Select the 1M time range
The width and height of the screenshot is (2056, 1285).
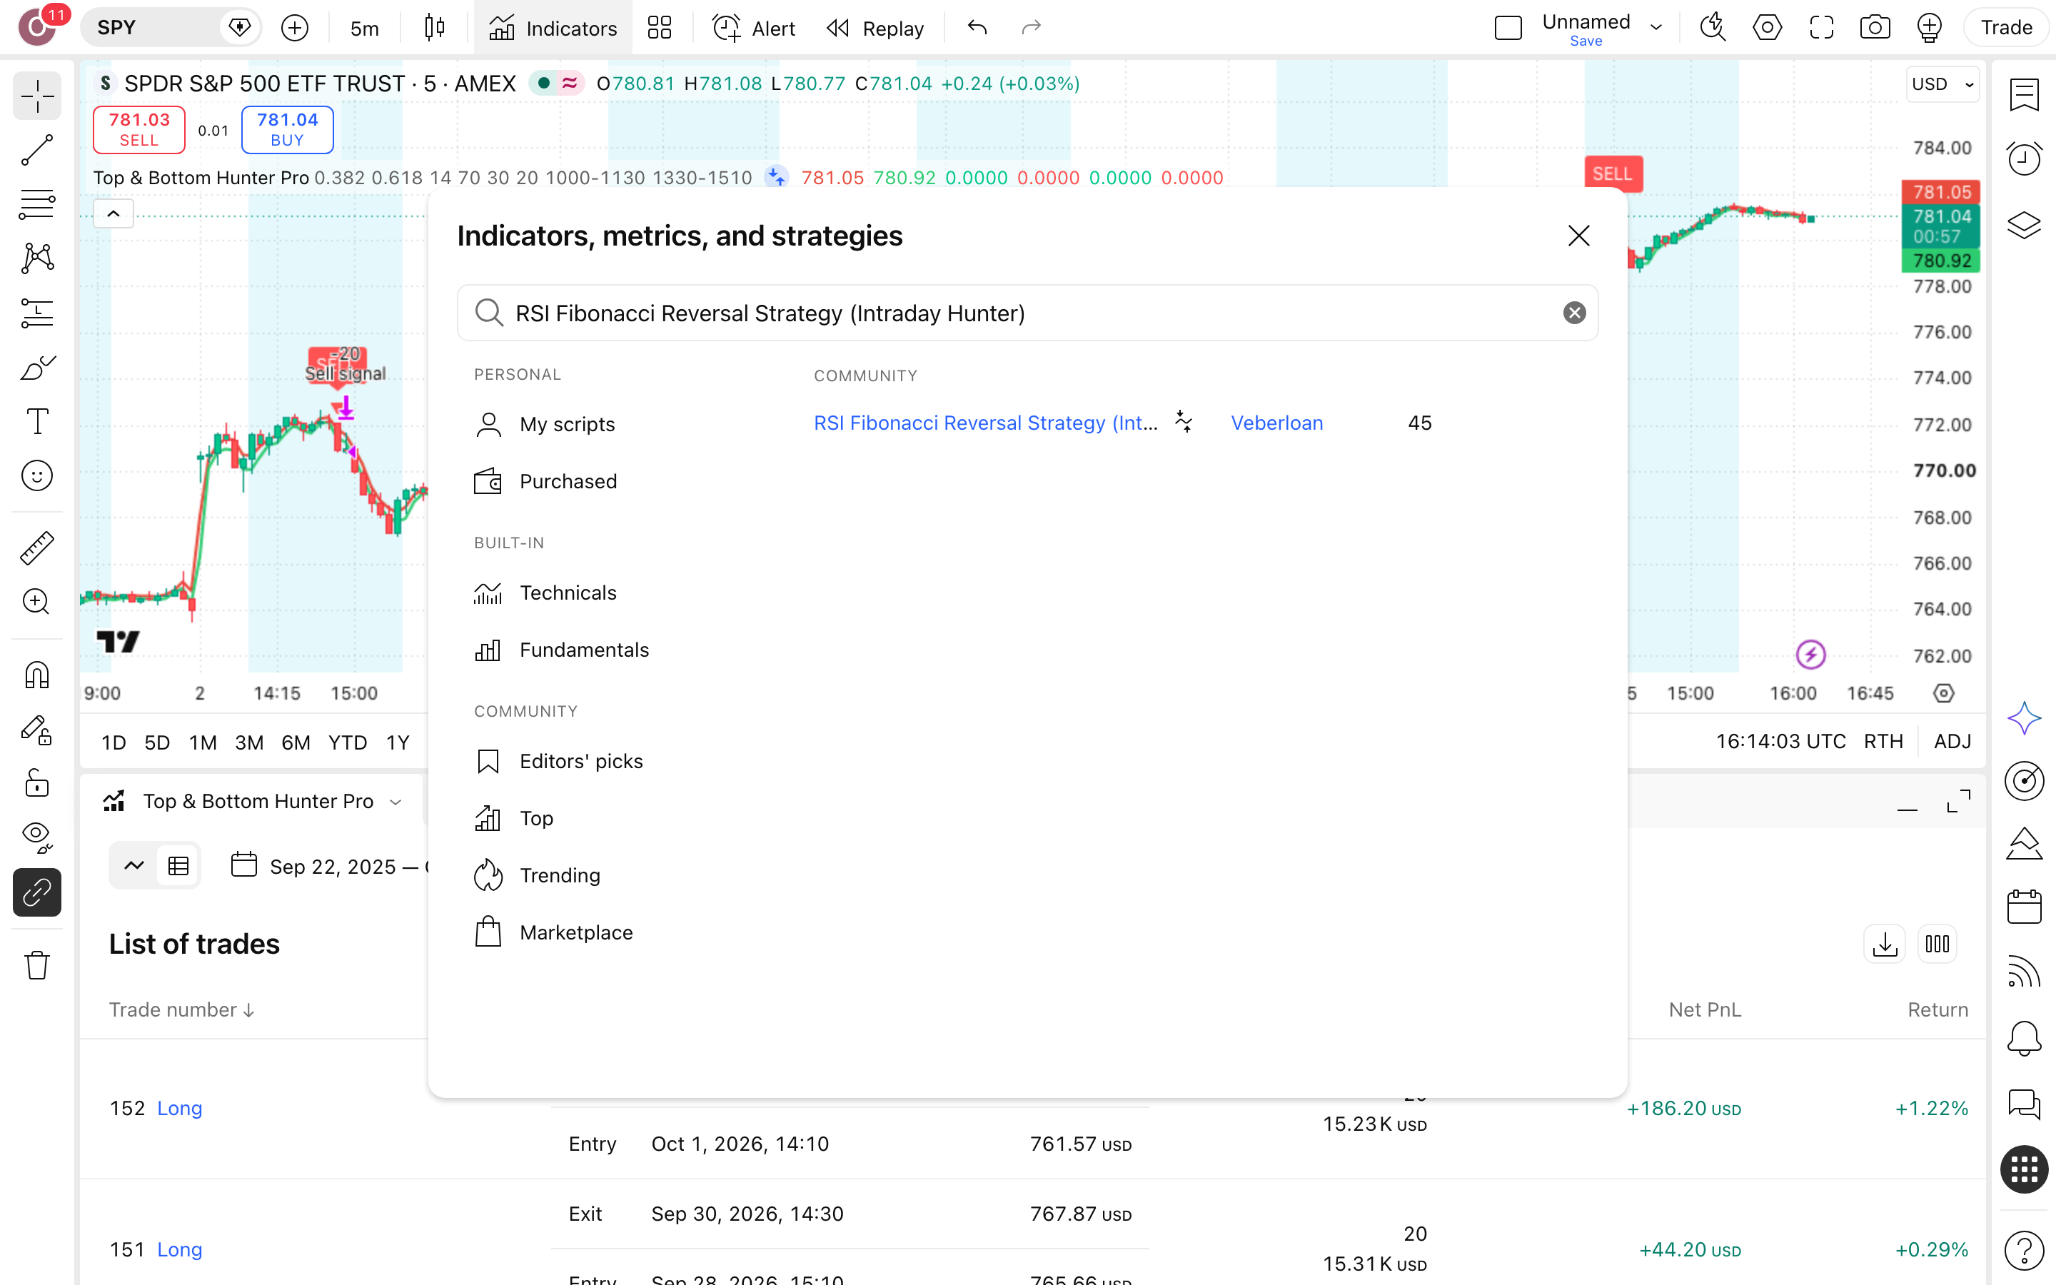point(202,742)
